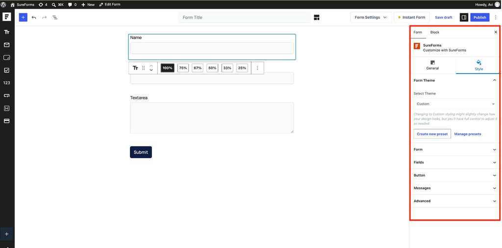Open comments bubble showing 0
Viewport: 502px width, 248px height.
click(73, 4)
